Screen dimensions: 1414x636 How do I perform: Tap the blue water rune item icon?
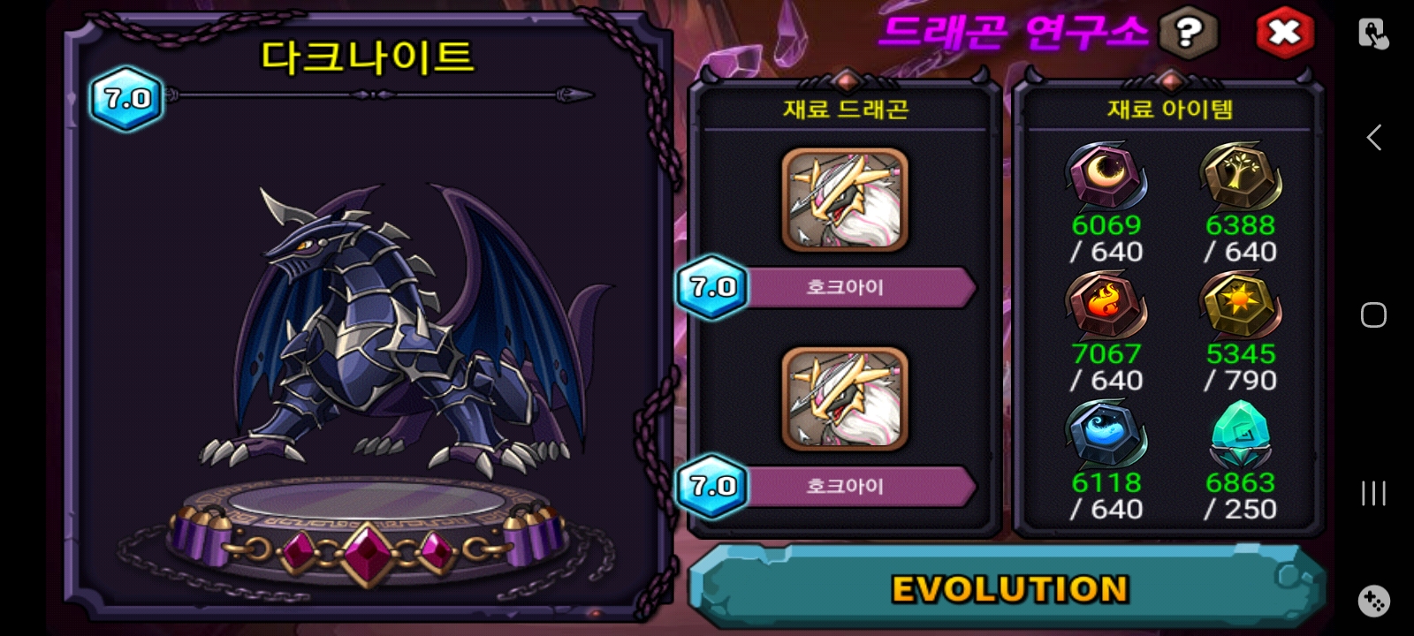pos(1106,434)
